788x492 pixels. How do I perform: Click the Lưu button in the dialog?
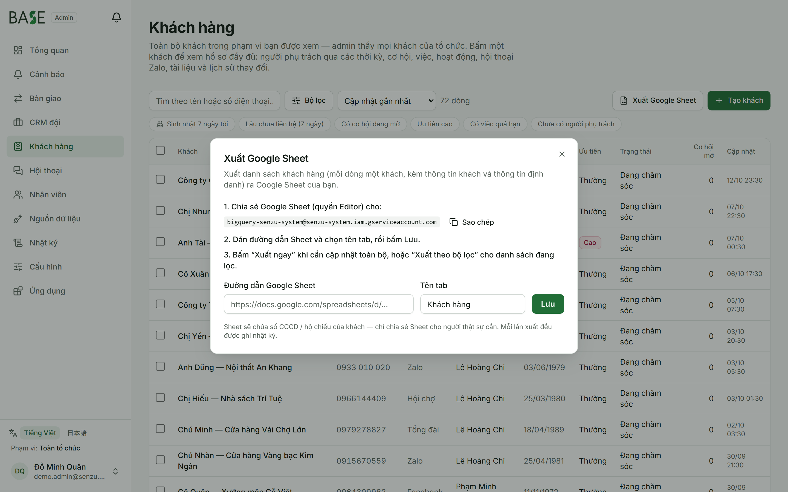coord(548,304)
